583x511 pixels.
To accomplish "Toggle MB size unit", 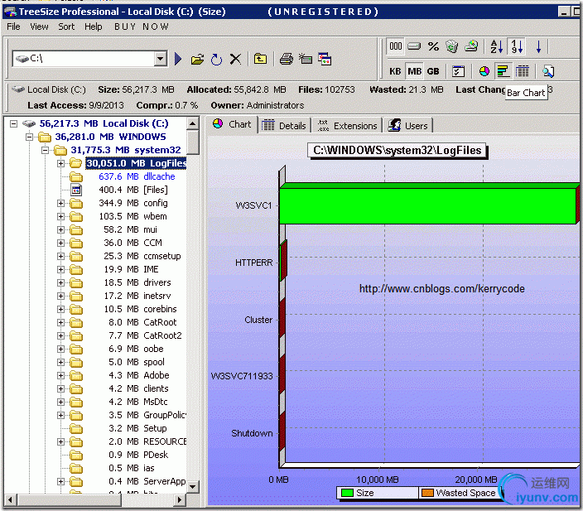I will coord(414,71).
